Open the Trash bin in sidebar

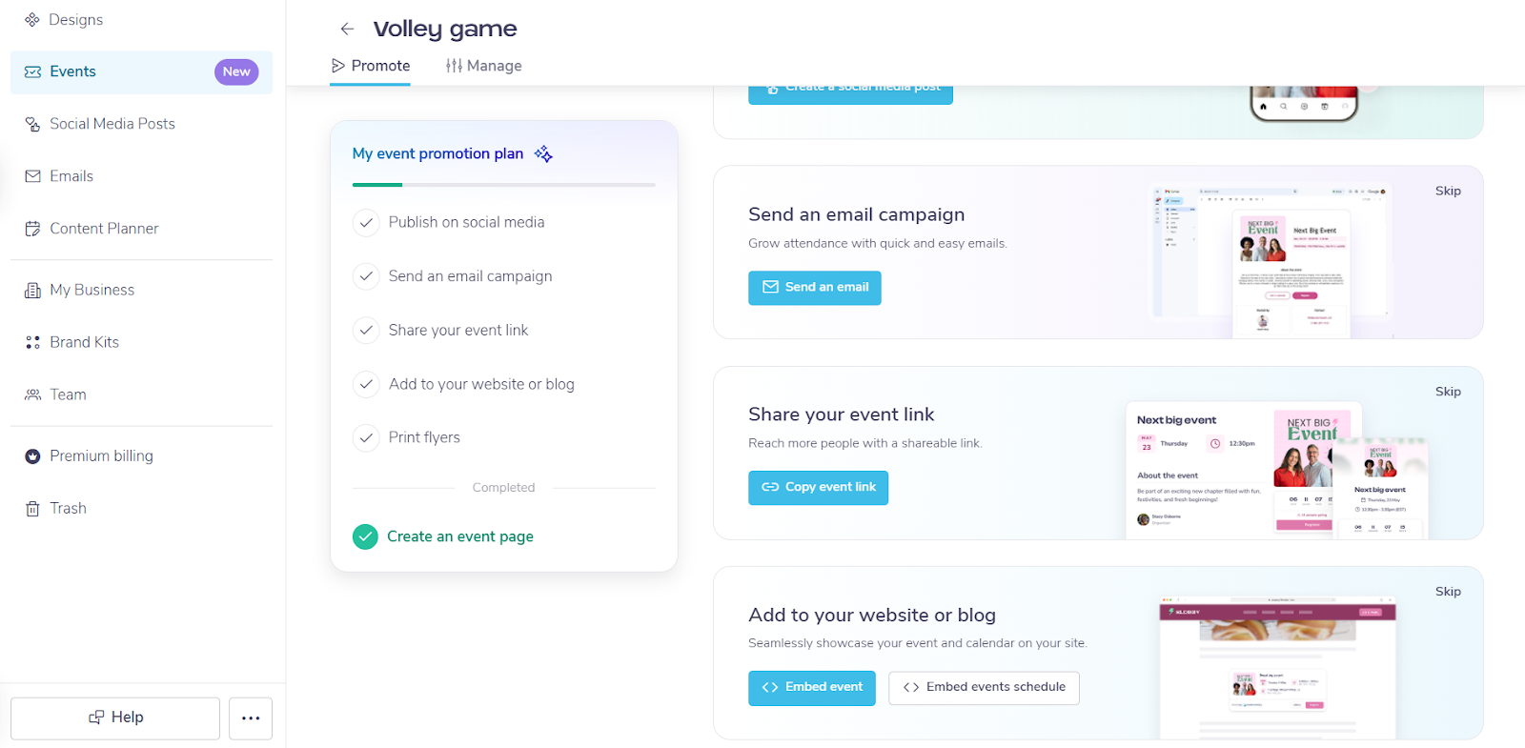(32, 509)
